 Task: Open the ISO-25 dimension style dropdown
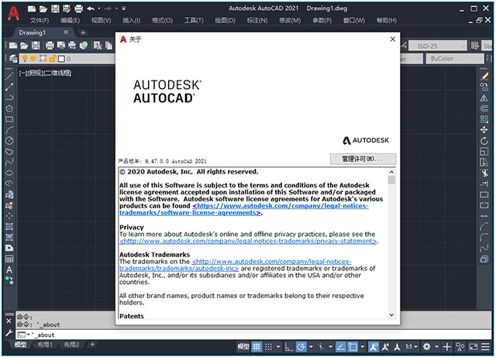click(437, 46)
